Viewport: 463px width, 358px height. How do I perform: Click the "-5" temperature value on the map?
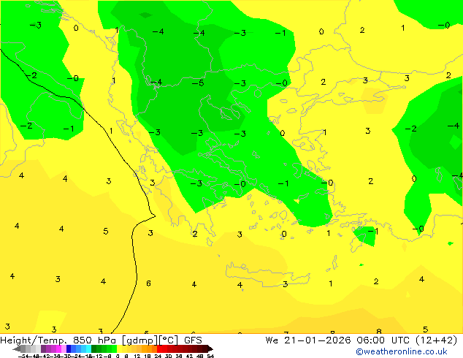click(x=198, y=83)
